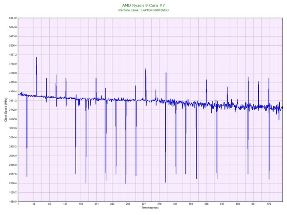Click the 85 seconds x-axis label

click(x=49, y=204)
